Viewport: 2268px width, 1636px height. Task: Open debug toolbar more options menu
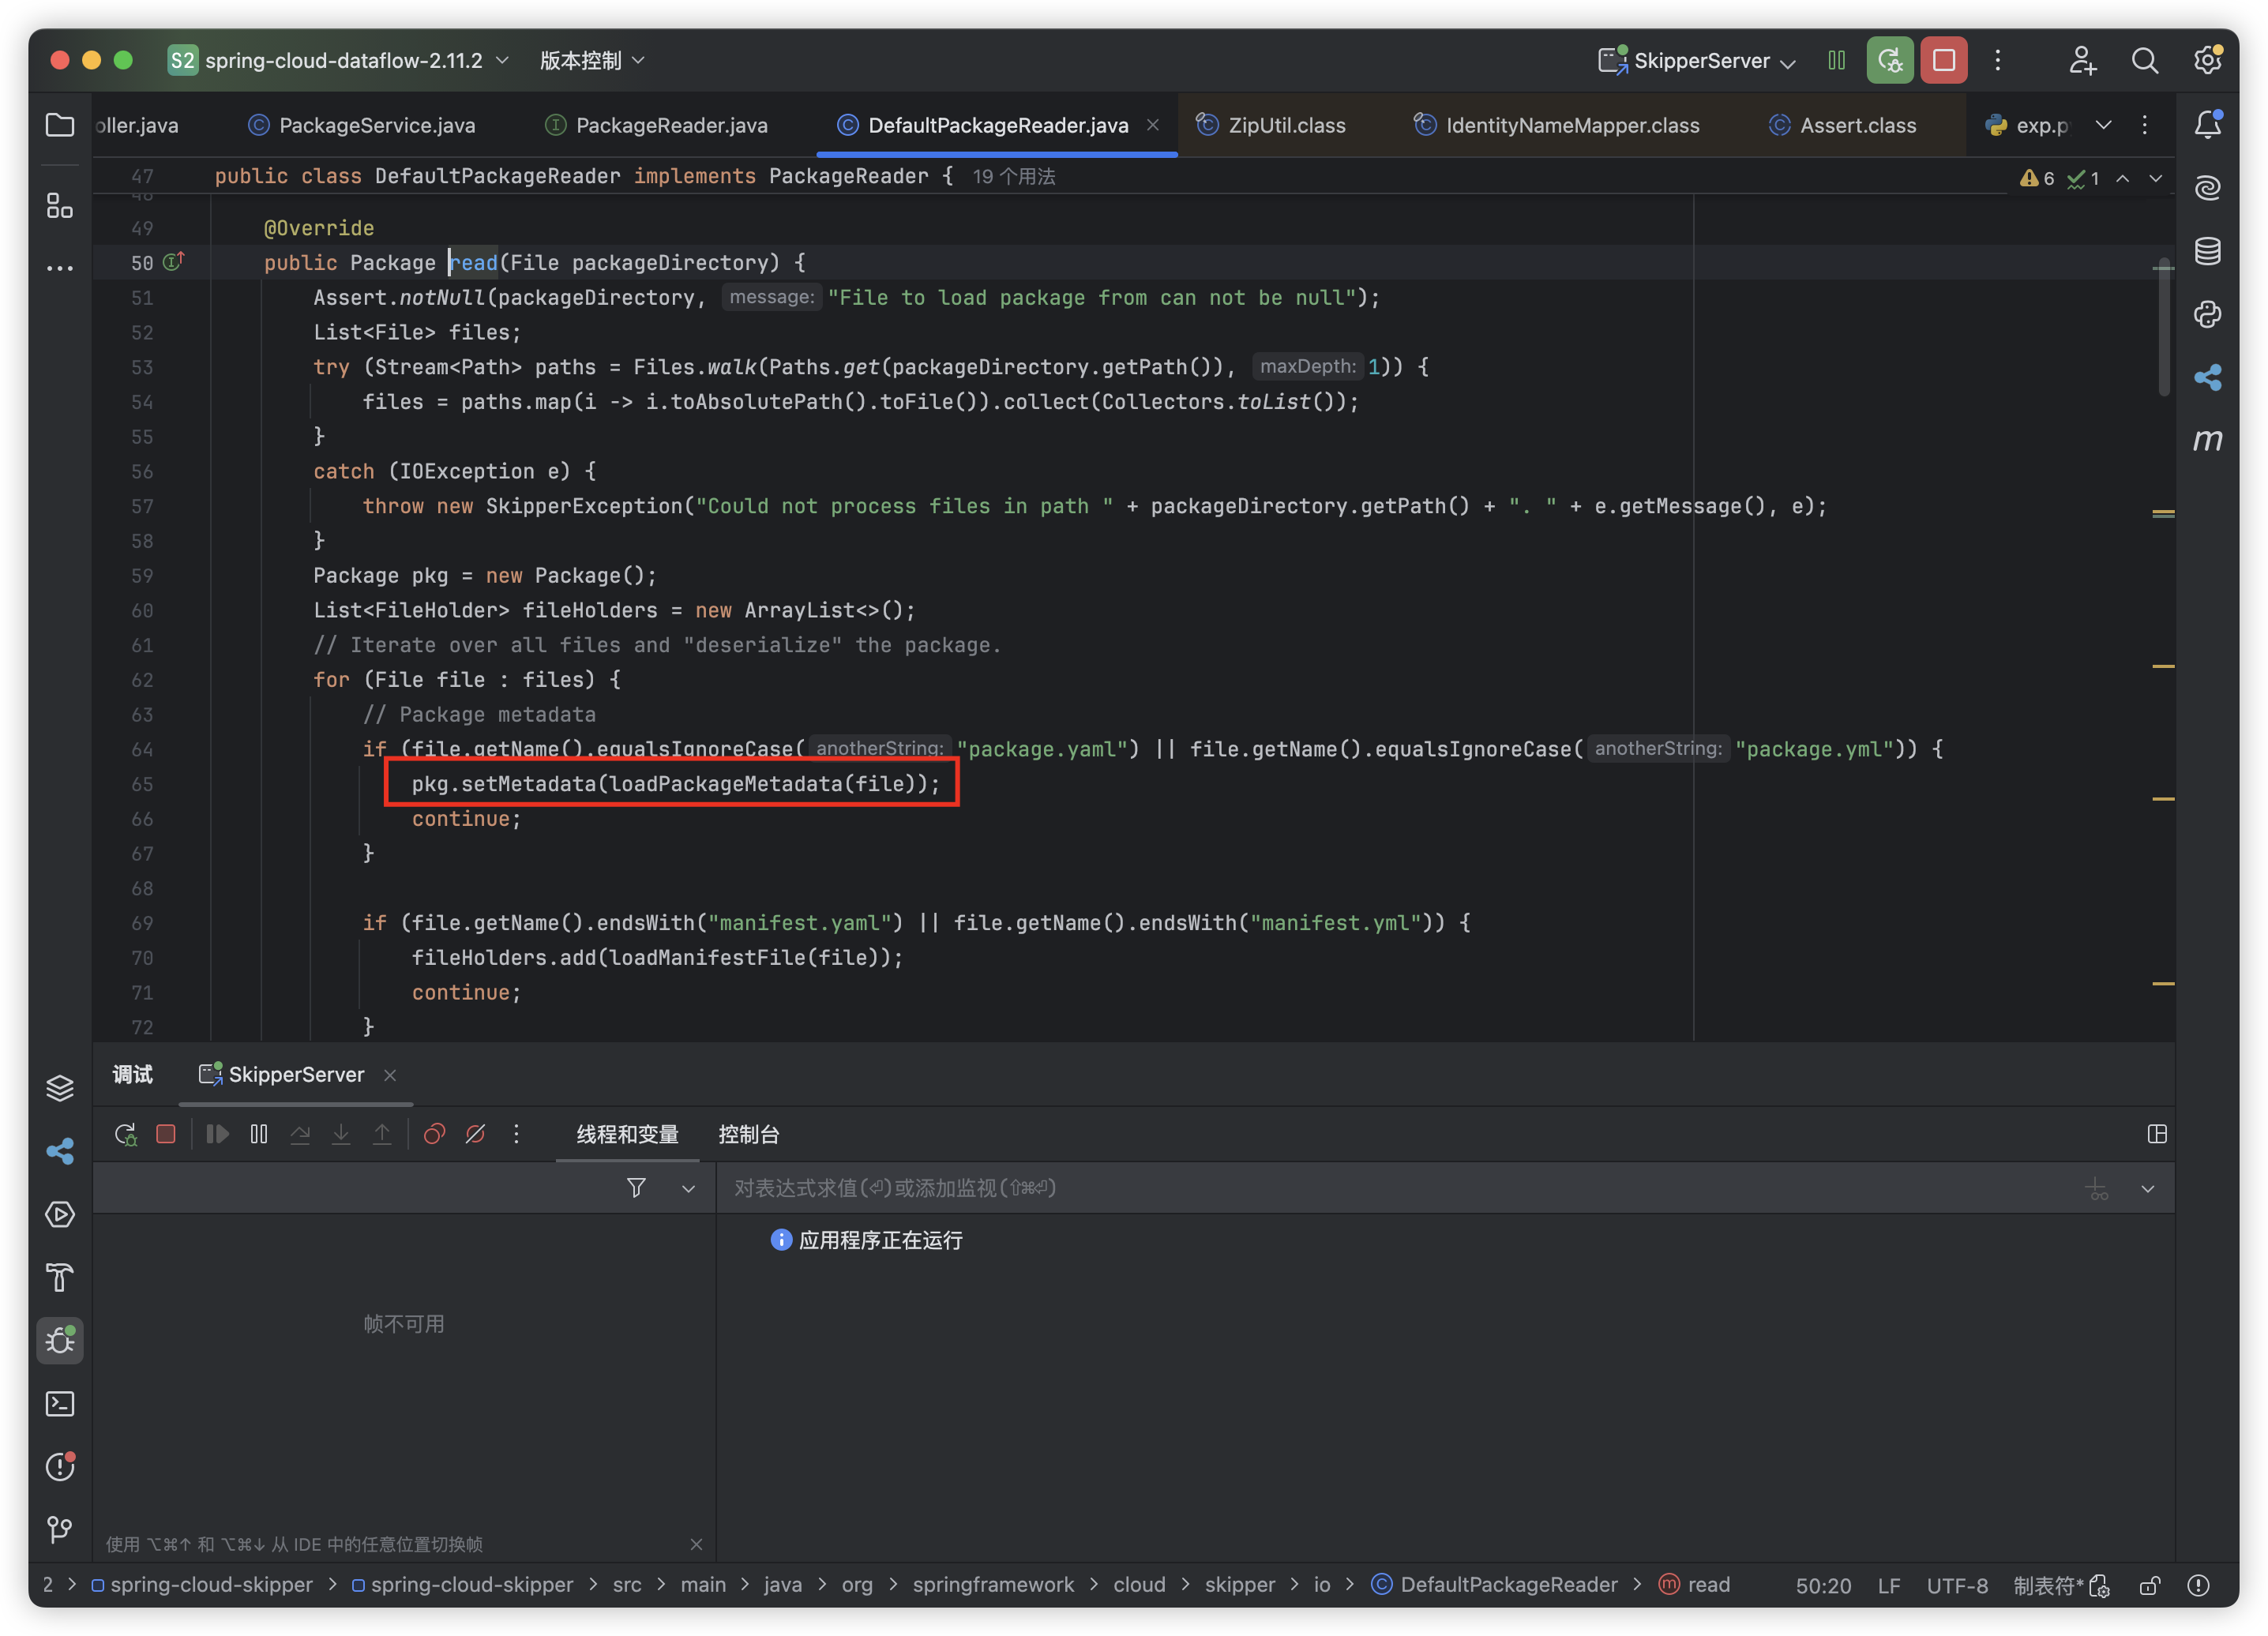(516, 1134)
